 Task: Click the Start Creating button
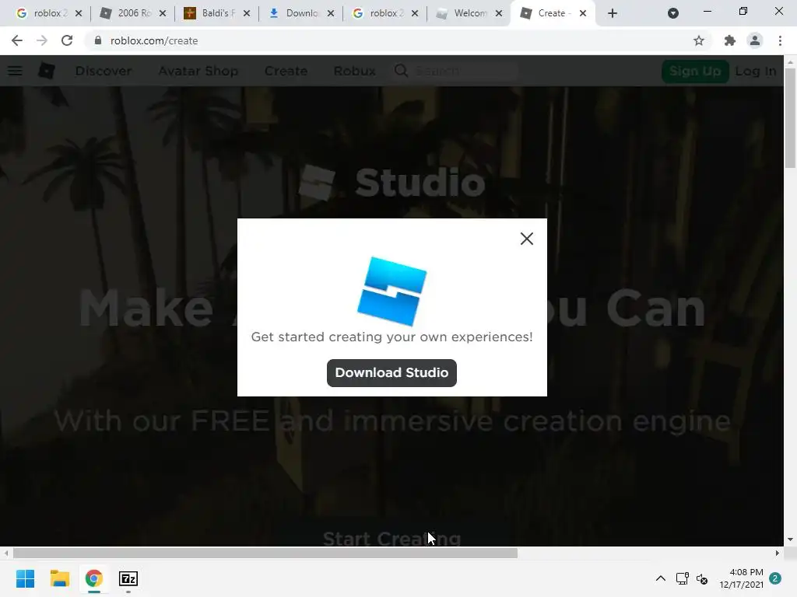pyautogui.click(x=392, y=538)
